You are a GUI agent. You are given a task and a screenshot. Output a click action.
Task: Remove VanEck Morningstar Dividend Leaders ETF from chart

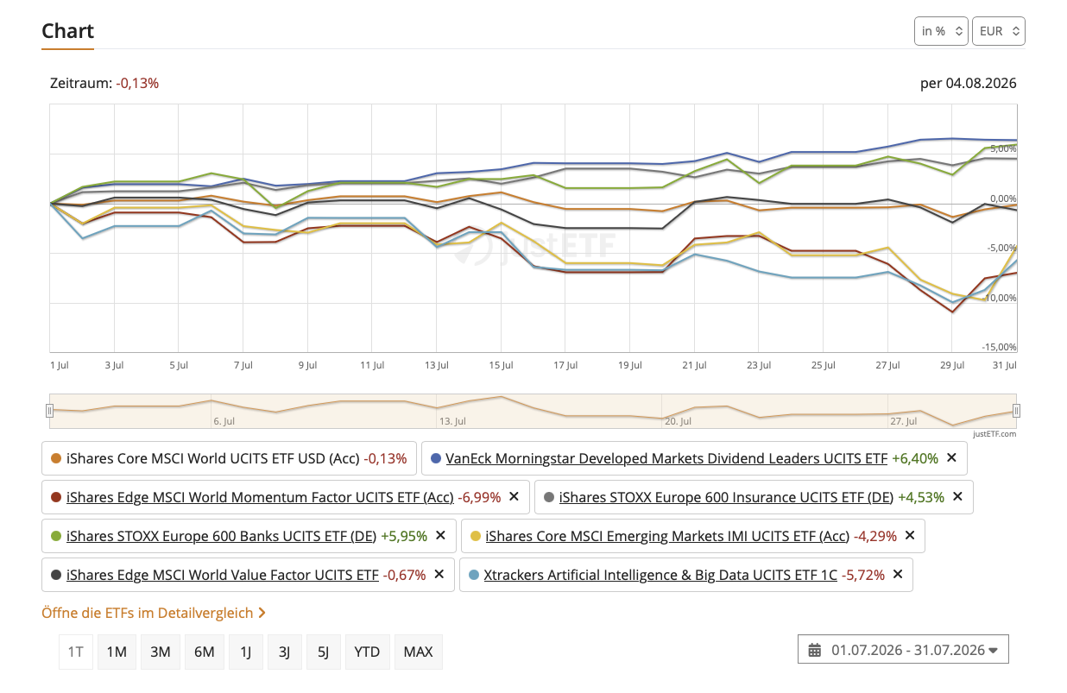951,458
